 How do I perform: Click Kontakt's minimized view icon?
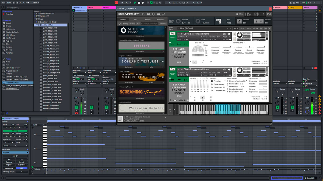(163, 14)
